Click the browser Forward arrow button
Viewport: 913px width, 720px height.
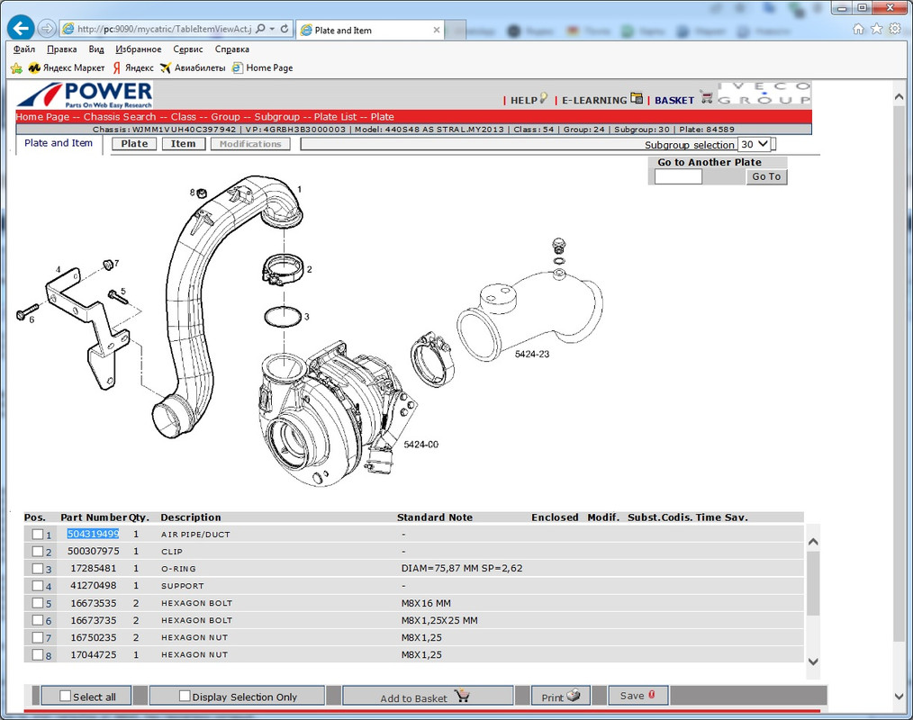[47, 29]
